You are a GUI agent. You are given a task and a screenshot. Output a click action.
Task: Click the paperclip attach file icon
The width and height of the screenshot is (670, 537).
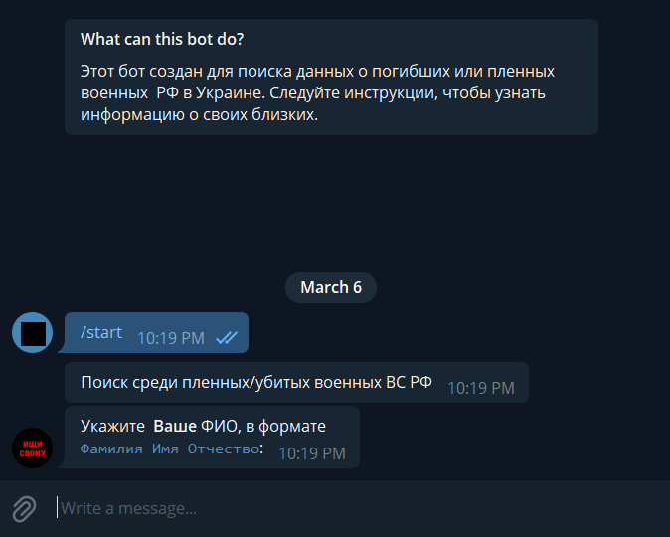coord(24,509)
